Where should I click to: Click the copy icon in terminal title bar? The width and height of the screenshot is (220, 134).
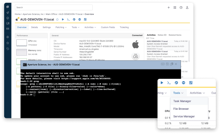coord(172,64)
